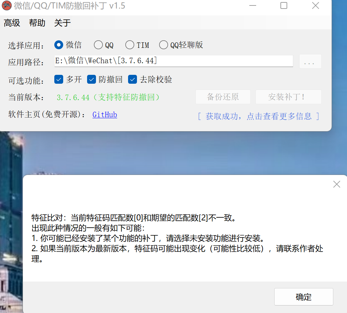Click dialog line starting 1. 你可能已经安装

149,239
